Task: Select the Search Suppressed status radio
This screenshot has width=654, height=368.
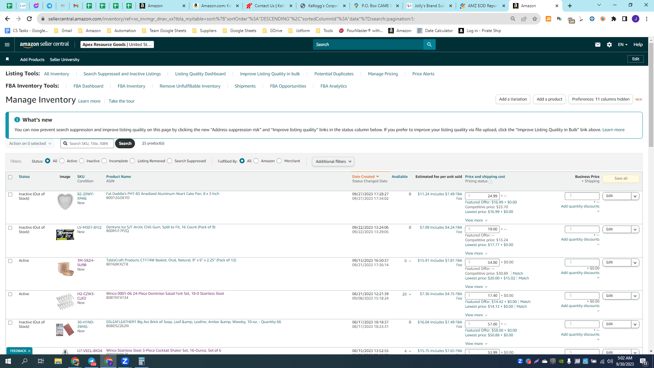Action: coord(170,161)
